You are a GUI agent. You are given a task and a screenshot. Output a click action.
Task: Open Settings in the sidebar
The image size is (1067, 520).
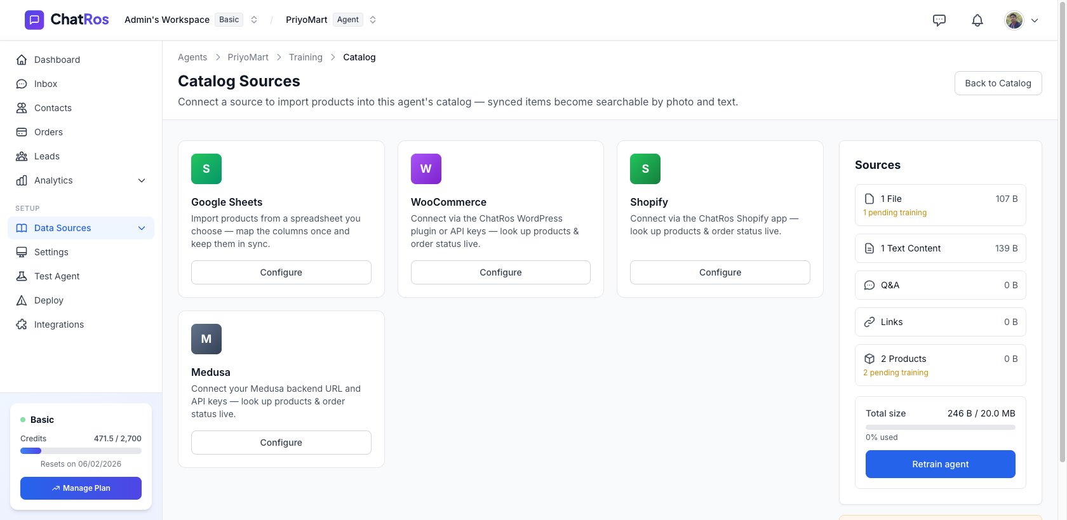pos(81,252)
